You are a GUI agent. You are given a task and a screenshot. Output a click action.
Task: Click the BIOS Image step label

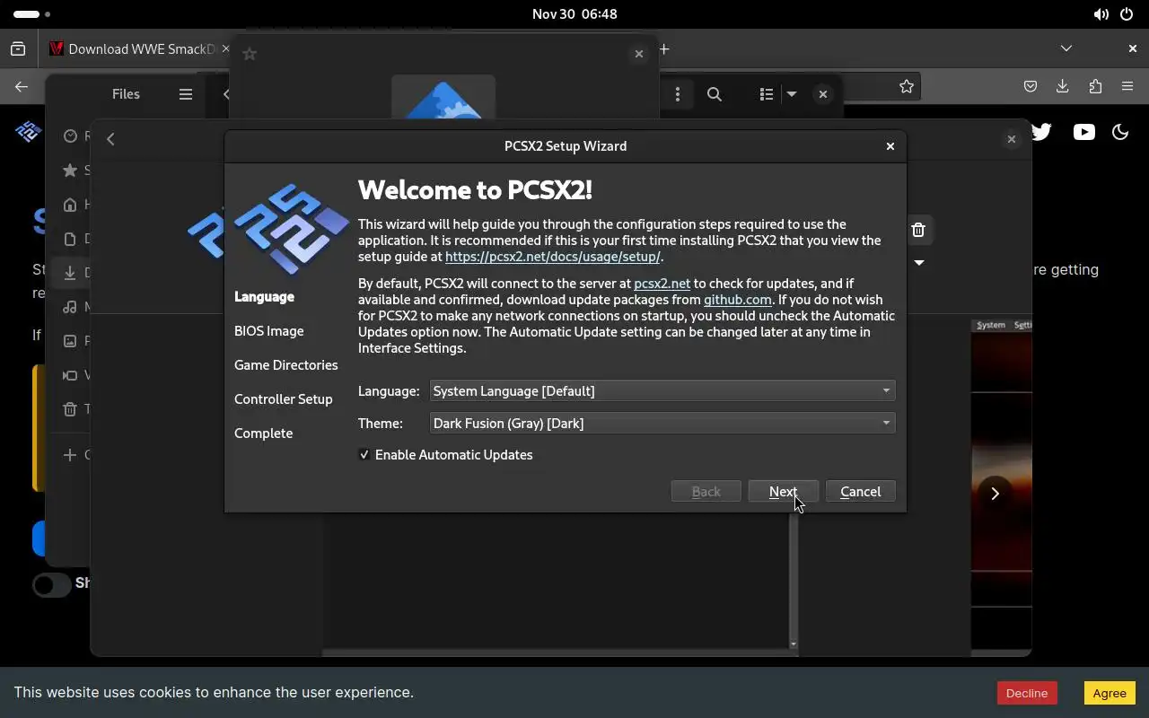[269, 331]
